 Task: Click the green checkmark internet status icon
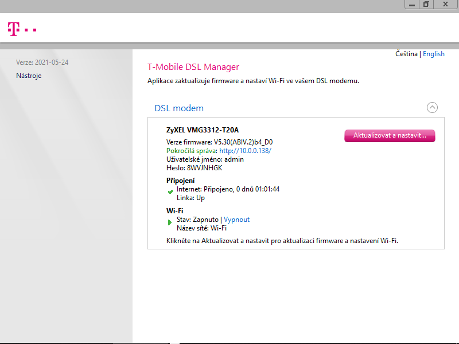coord(170,192)
